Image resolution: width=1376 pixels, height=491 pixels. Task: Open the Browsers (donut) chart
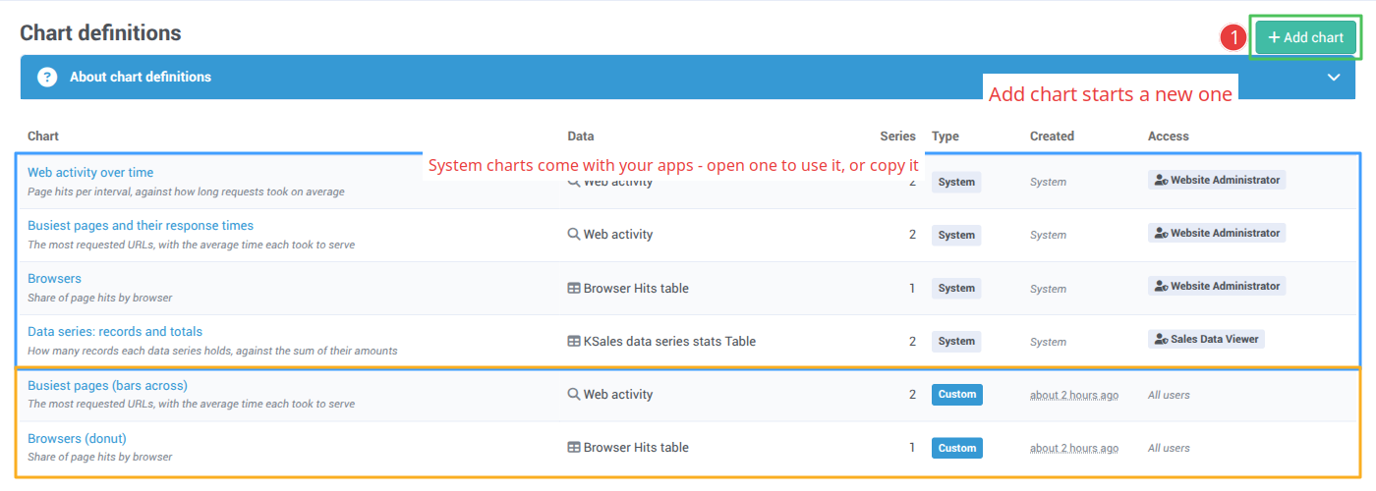click(x=77, y=438)
